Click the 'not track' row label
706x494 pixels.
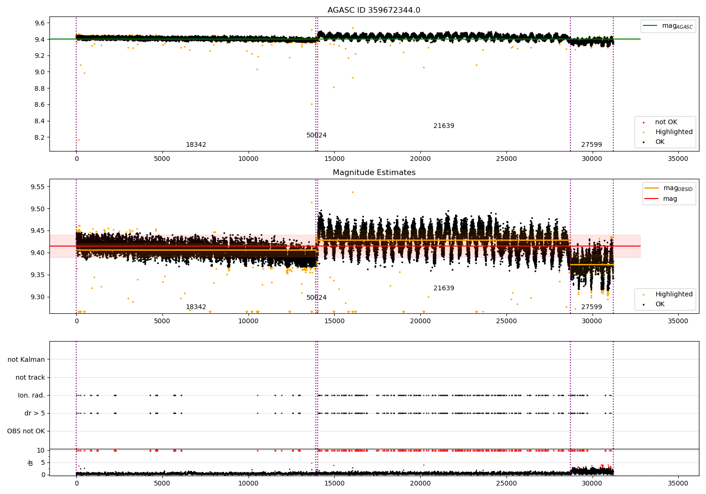(x=30, y=378)
